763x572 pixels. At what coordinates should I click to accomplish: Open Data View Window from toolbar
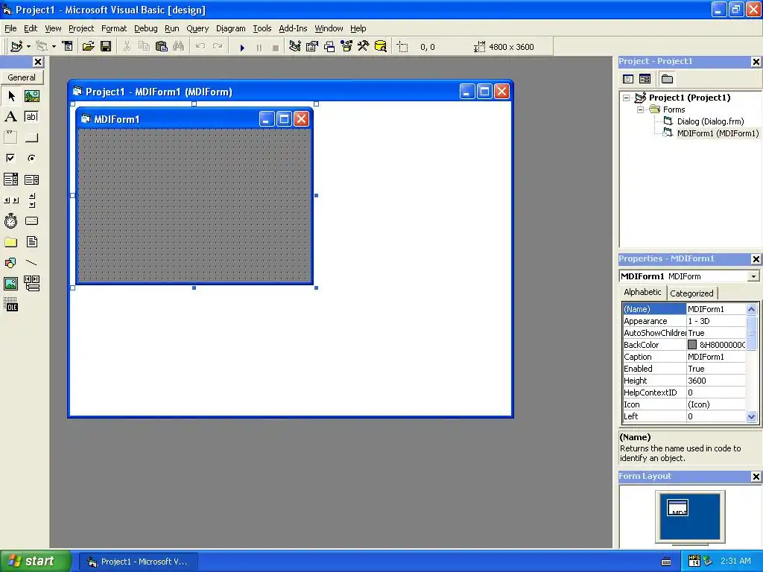click(381, 47)
